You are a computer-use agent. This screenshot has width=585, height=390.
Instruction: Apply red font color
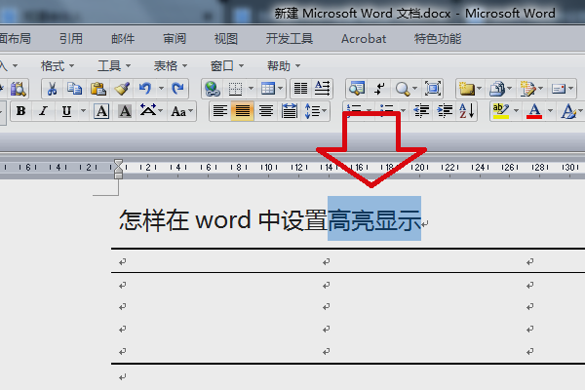click(x=534, y=111)
